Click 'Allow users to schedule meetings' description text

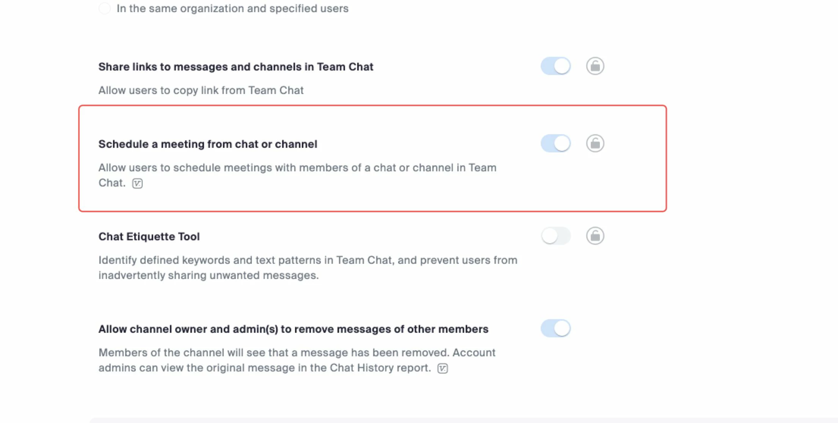pyautogui.click(x=297, y=168)
